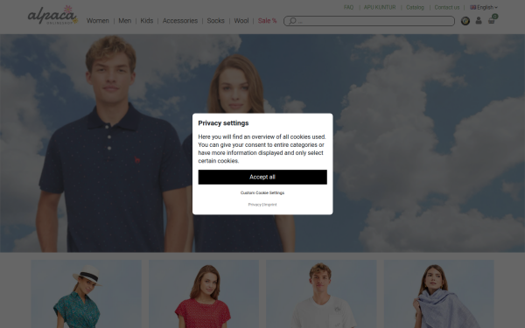This screenshot has height=328, width=525.
Task: Open the Wool menu
Action: (241, 21)
